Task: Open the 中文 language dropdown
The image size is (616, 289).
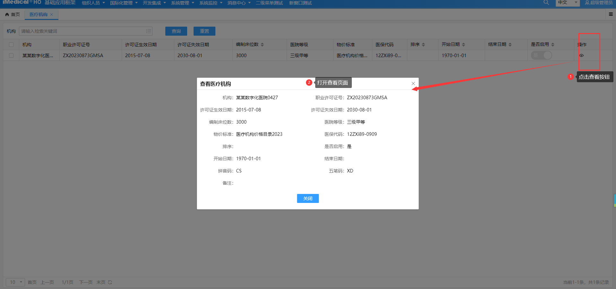Action: click(x=567, y=3)
